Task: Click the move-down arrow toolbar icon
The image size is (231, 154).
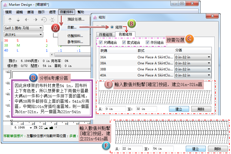Action: 18,20
